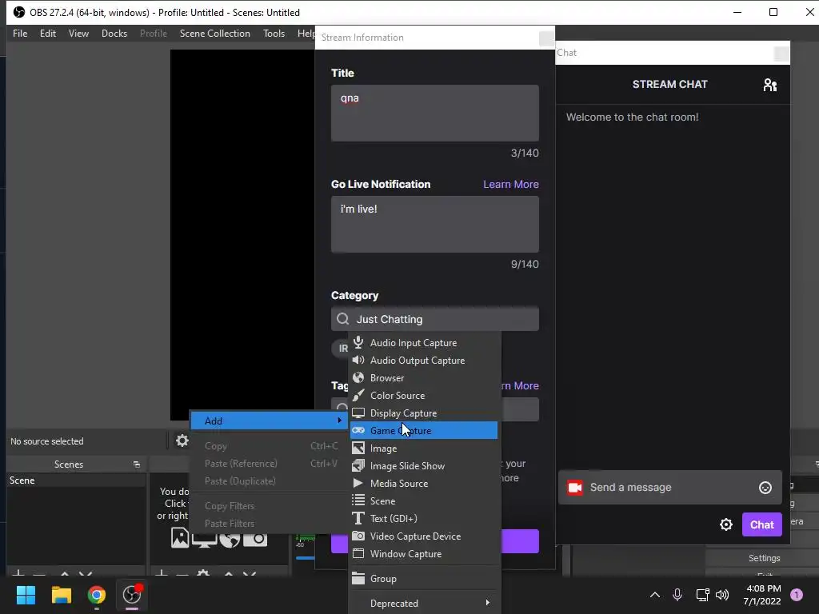Screen dimensions: 819x614
Task: Open the emoji picker in chat
Action: click(765, 487)
